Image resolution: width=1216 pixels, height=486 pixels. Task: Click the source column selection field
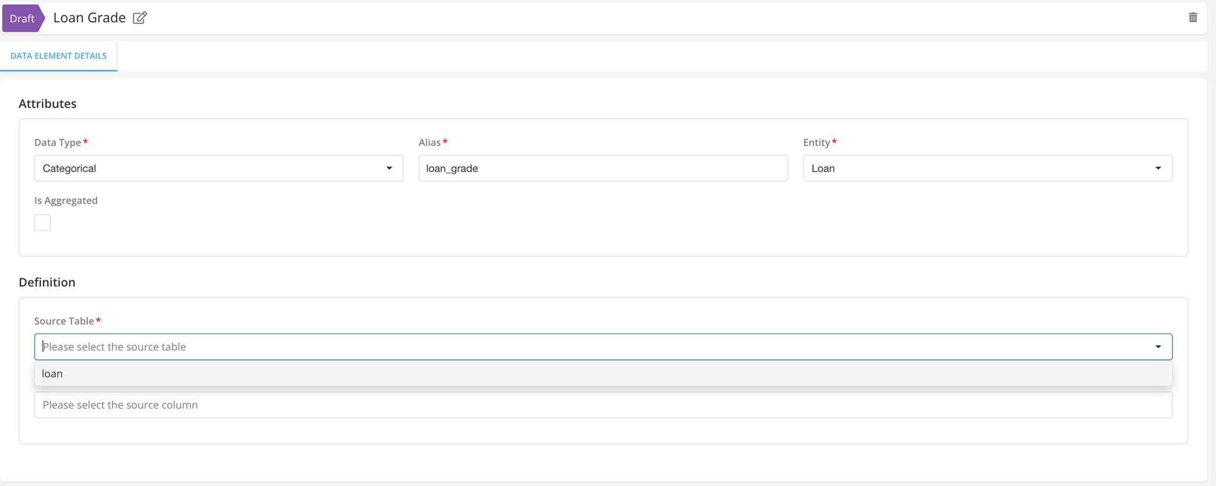tap(603, 405)
